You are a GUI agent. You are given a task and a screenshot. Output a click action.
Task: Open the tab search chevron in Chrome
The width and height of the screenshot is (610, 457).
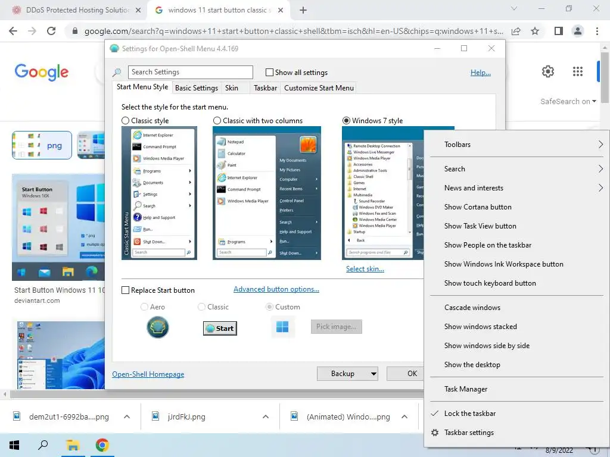coord(514,8)
